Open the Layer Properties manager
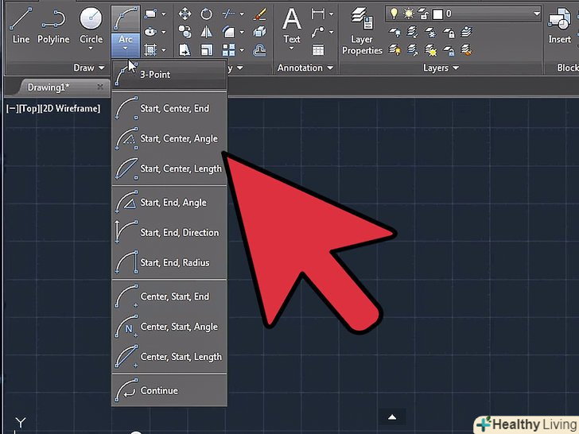Viewport: 579px width, 434px height. pos(362,31)
